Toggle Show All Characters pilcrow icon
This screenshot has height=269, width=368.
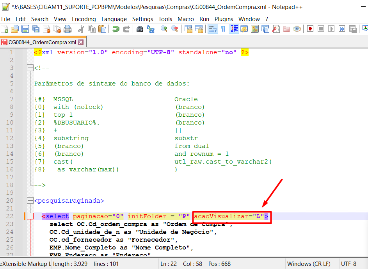point(223,29)
